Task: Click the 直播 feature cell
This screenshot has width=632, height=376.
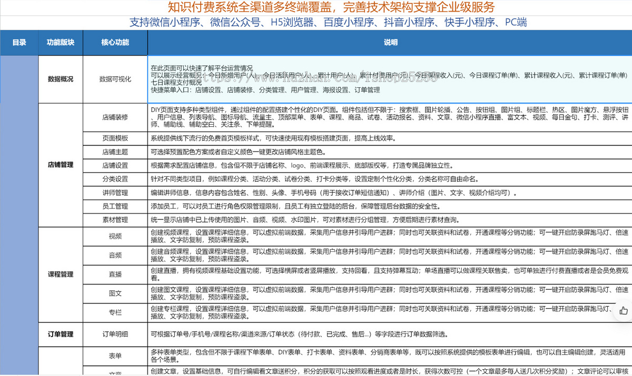Action: point(115,274)
